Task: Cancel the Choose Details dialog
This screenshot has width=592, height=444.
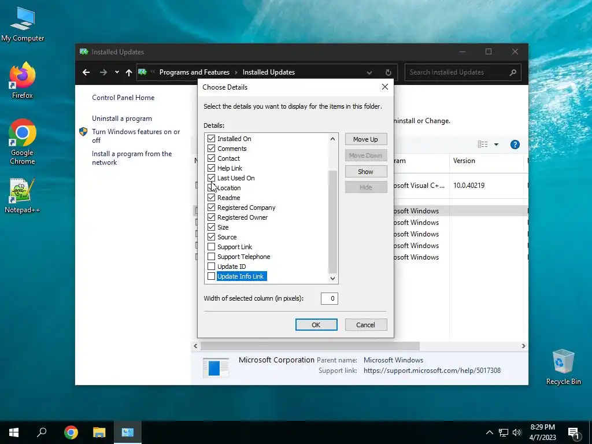Action: tap(365, 325)
